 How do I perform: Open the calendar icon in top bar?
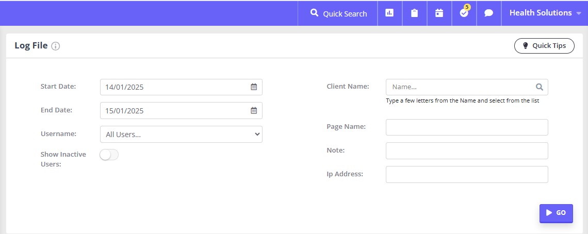coord(439,13)
